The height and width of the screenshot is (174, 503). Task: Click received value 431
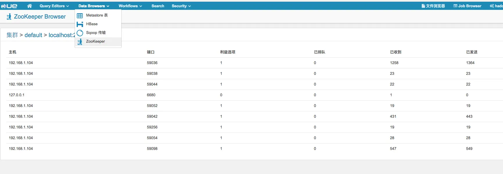pyautogui.click(x=393, y=117)
